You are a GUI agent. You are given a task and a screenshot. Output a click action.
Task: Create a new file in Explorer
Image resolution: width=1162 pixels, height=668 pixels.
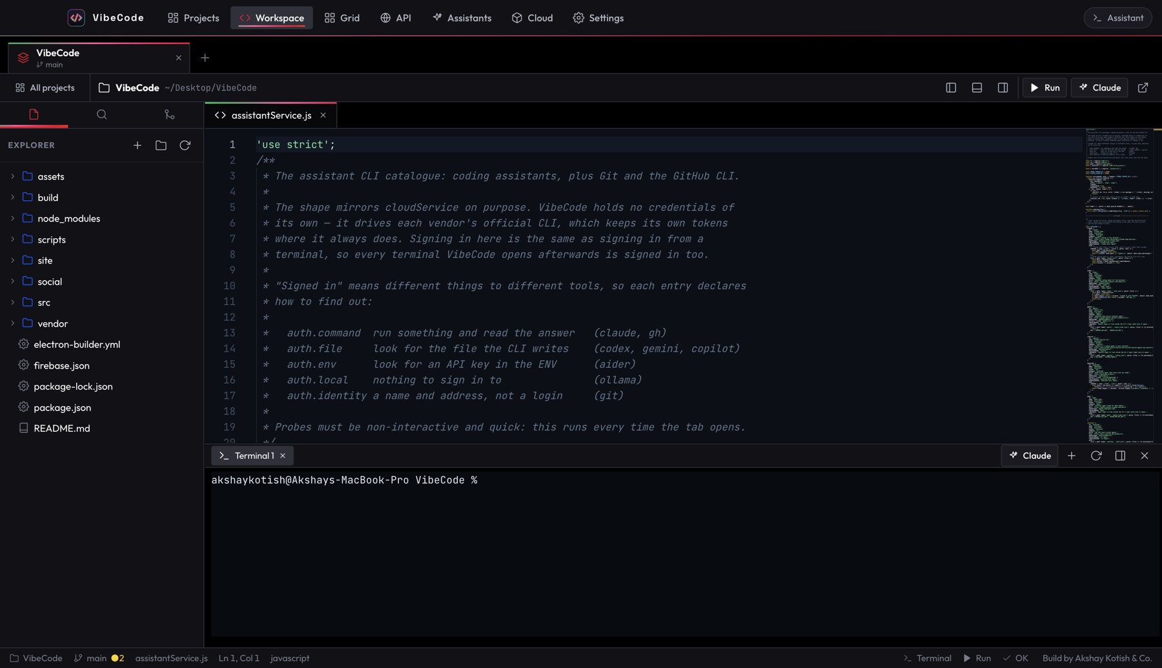pyautogui.click(x=138, y=145)
